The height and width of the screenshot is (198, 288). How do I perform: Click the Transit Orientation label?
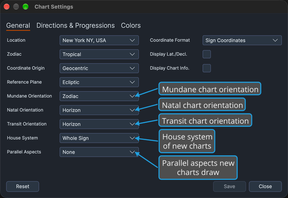[x=27, y=124]
